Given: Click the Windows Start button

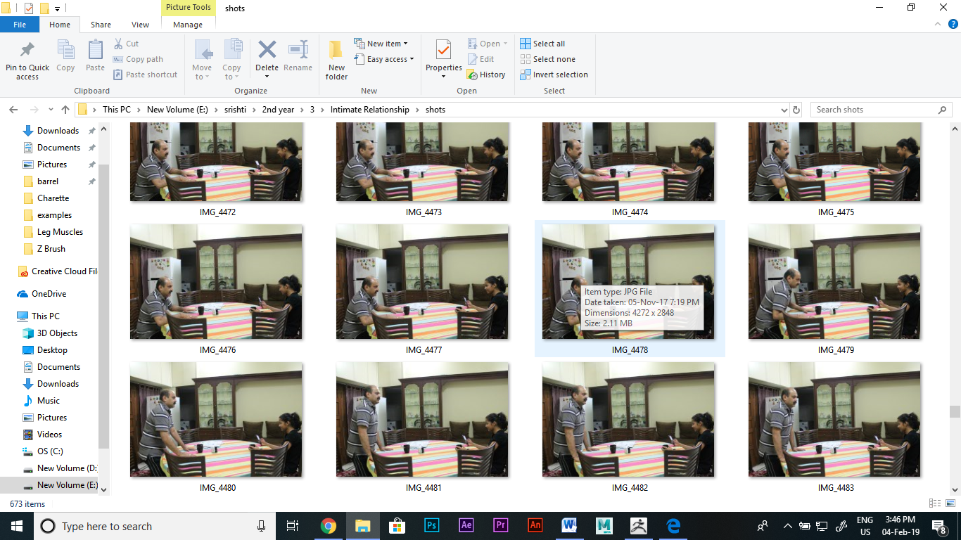Looking at the screenshot, I should [17, 525].
